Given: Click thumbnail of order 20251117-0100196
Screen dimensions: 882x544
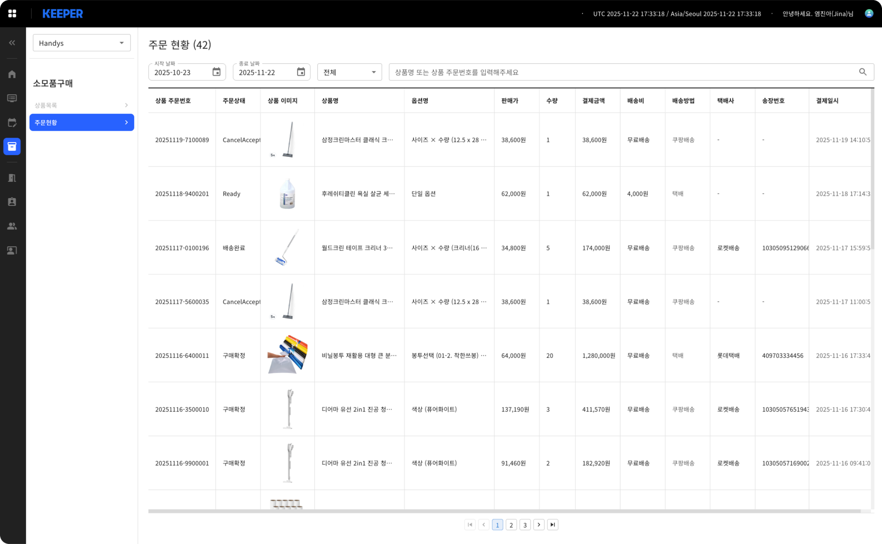Looking at the screenshot, I should (x=288, y=248).
